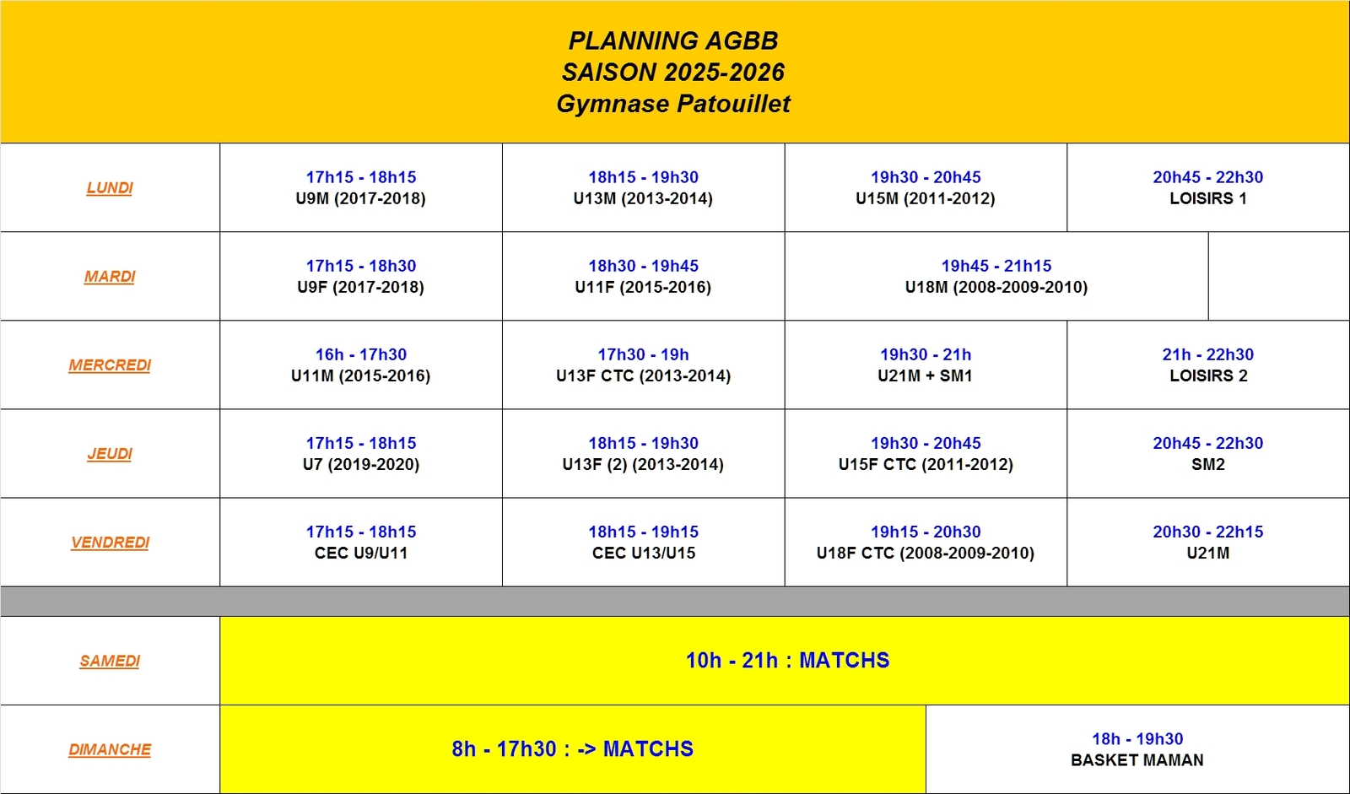The width and height of the screenshot is (1350, 794).
Task: Click the SAMEDI day link
Action: (110, 661)
